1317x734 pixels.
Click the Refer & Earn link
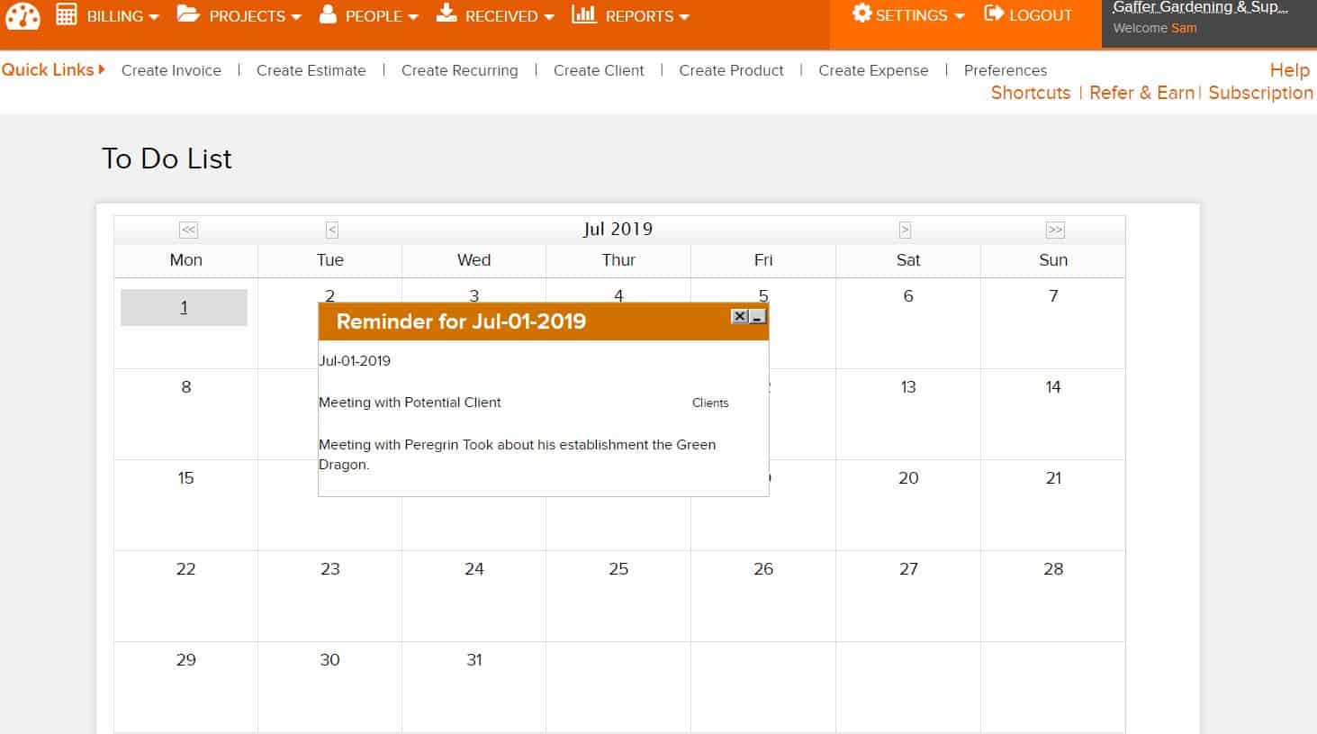point(1141,93)
